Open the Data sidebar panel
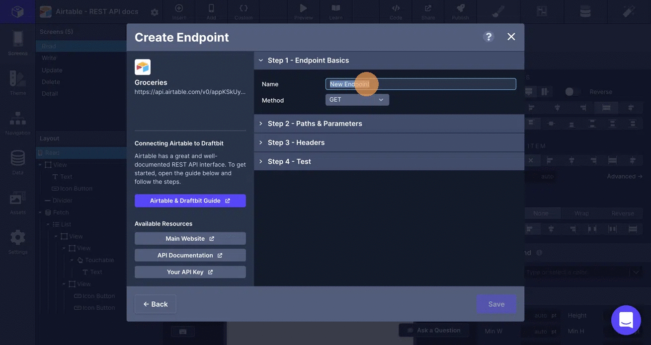The height and width of the screenshot is (345, 651). tap(18, 162)
